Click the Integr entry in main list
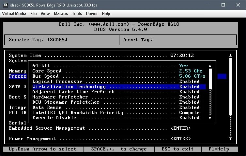 (18, 107)
